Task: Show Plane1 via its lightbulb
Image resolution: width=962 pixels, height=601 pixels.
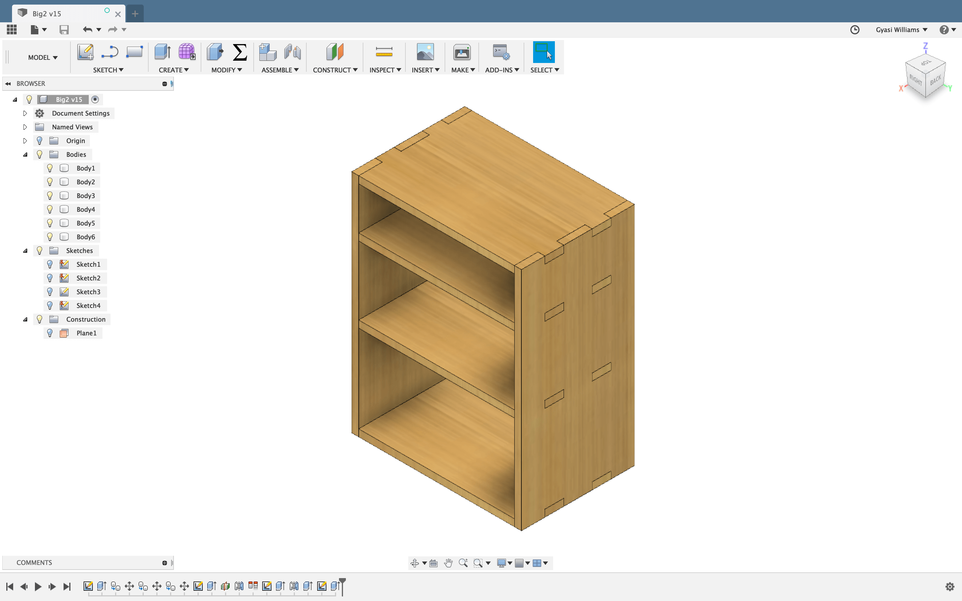Action: click(x=50, y=333)
